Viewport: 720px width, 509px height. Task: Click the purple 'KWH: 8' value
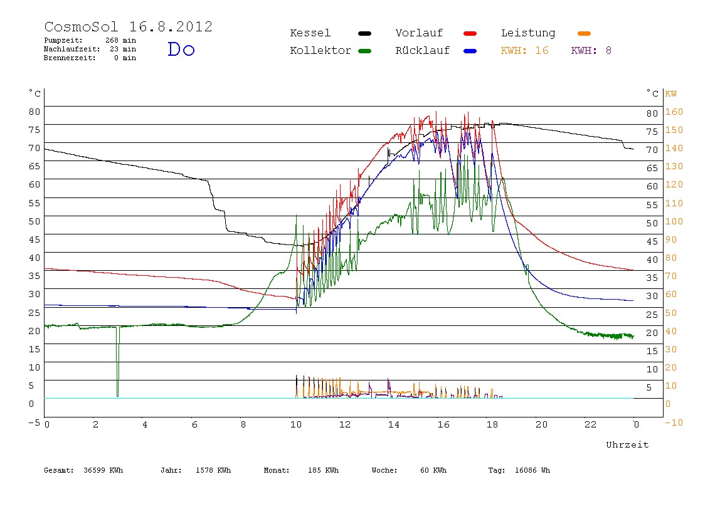pyautogui.click(x=591, y=51)
